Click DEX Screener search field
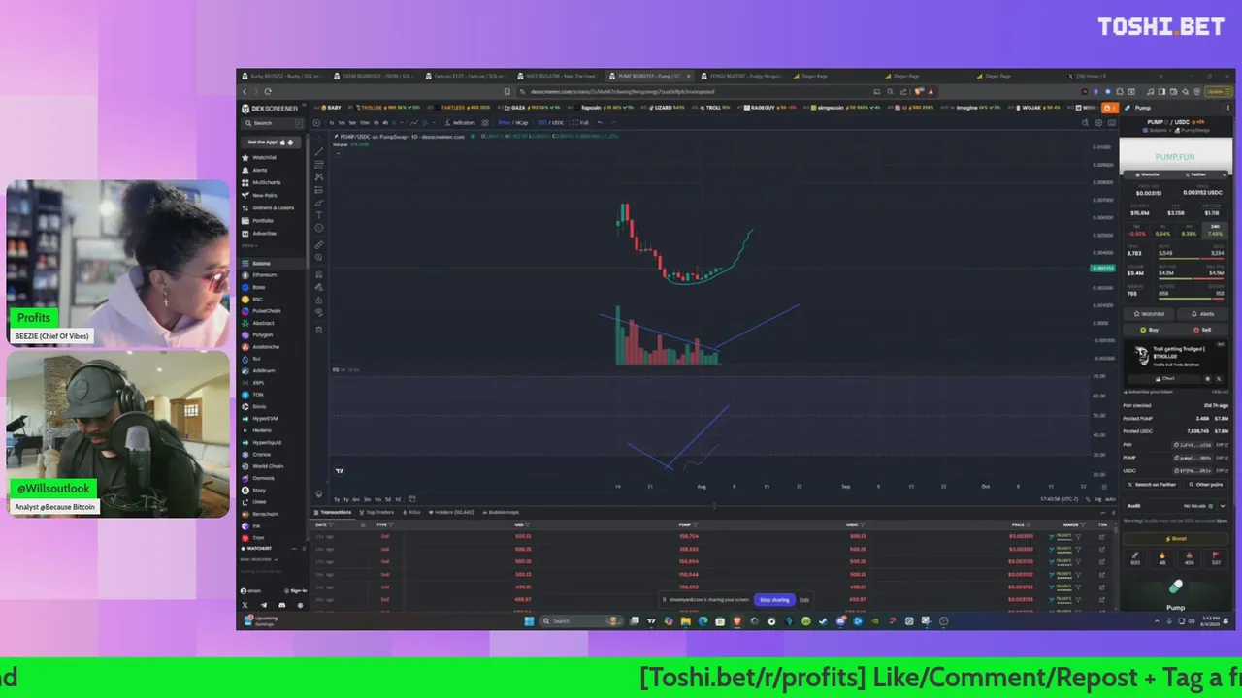Screen dimensions: 1242x698 click(x=272, y=123)
